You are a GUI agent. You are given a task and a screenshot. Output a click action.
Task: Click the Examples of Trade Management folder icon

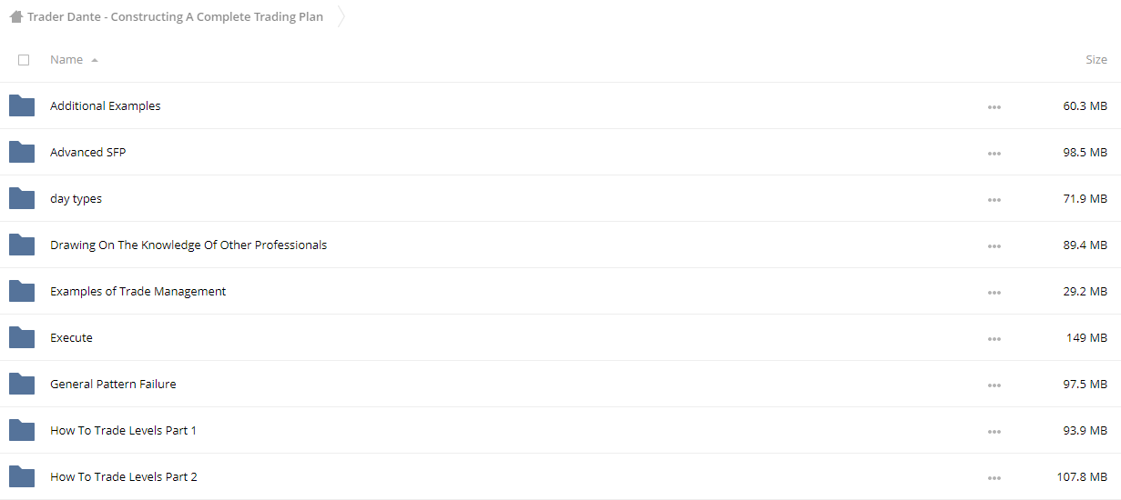(22, 291)
